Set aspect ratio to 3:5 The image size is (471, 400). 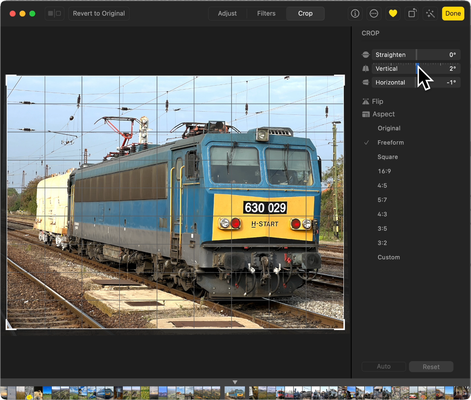coord(382,229)
